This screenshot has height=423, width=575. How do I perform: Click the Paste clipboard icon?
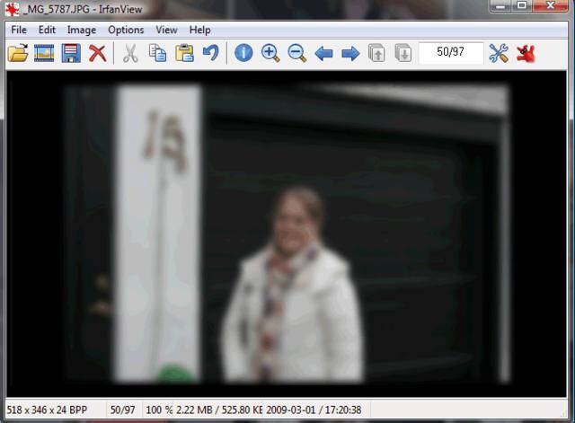tap(184, 53)
